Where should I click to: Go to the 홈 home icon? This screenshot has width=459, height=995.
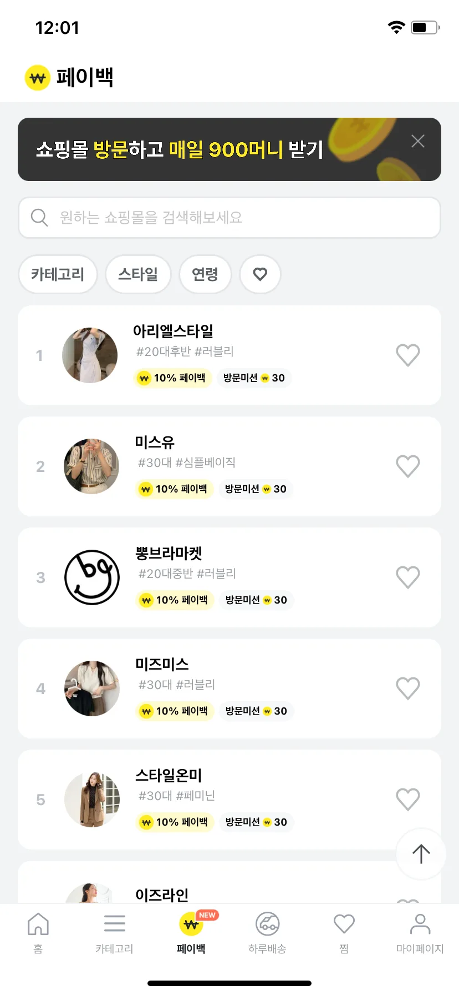(38, 924)
